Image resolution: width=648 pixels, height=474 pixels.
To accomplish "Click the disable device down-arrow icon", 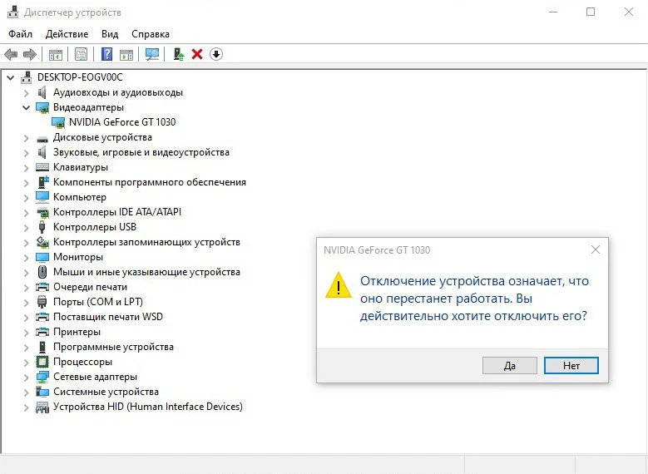I will click(x=216, y=54).
